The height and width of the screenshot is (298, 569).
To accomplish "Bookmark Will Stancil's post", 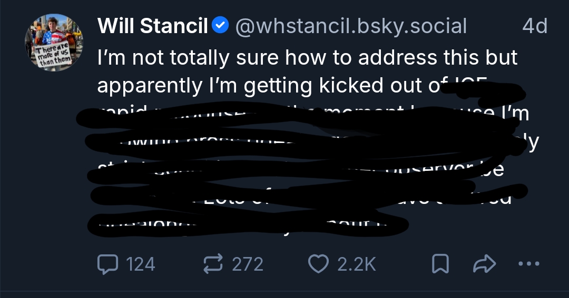I will pyautogui.click(x=440, y=264).
